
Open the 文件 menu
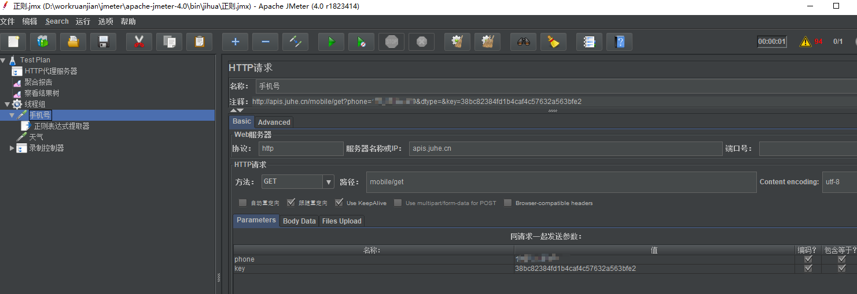(7, 21)
